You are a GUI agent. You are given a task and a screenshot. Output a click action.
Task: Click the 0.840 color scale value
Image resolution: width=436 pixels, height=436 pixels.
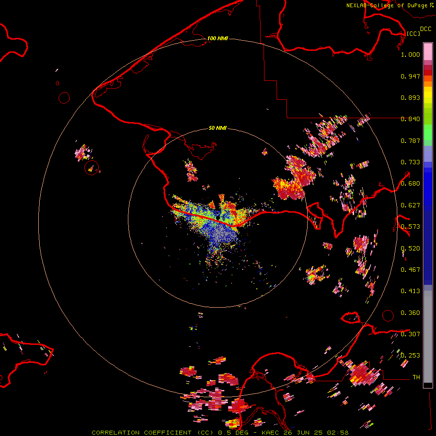410,119
